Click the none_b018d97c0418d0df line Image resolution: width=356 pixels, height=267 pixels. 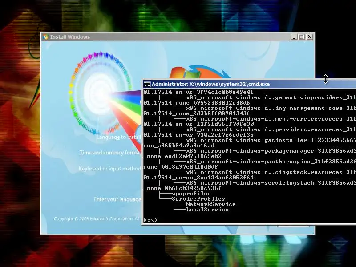click(181, 167)
